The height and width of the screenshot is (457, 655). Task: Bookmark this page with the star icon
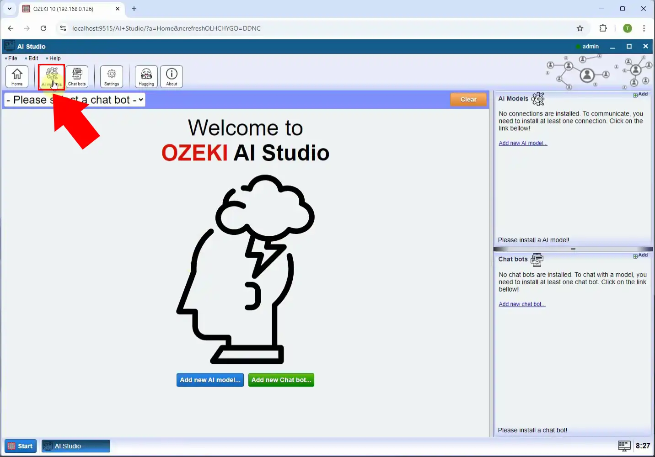(580, 28)
